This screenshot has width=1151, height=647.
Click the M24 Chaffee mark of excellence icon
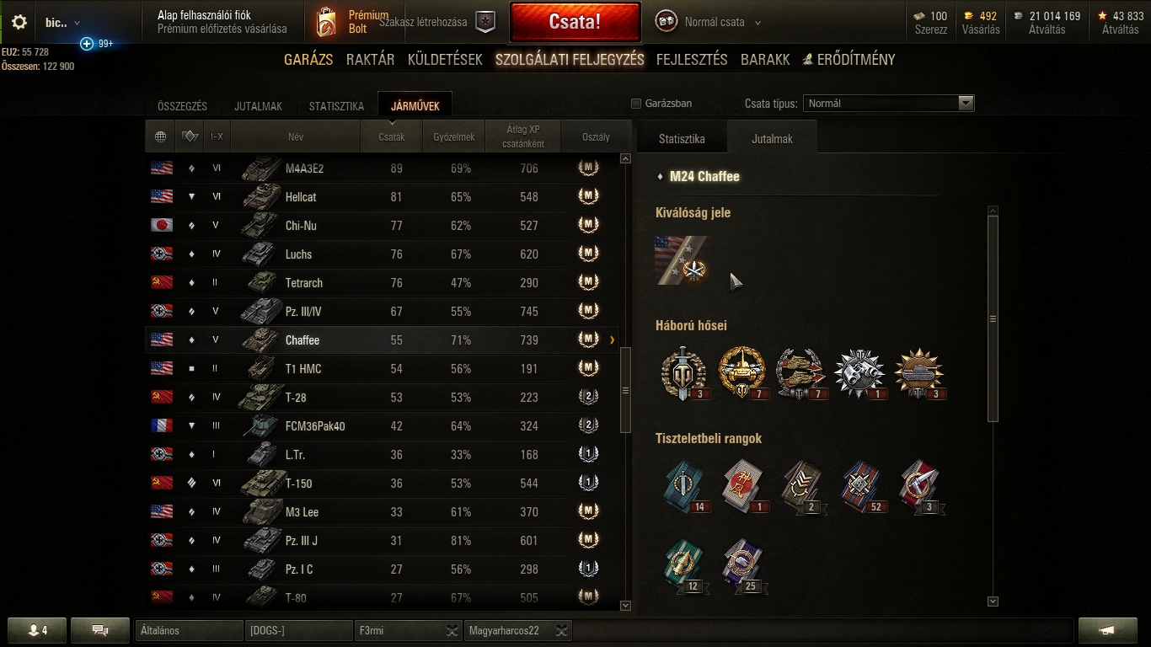682,260
